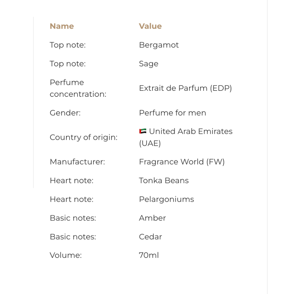This screenshot has height=294, width=294.
Task: Click the Gender label
Action: click(x=65, y=113)
